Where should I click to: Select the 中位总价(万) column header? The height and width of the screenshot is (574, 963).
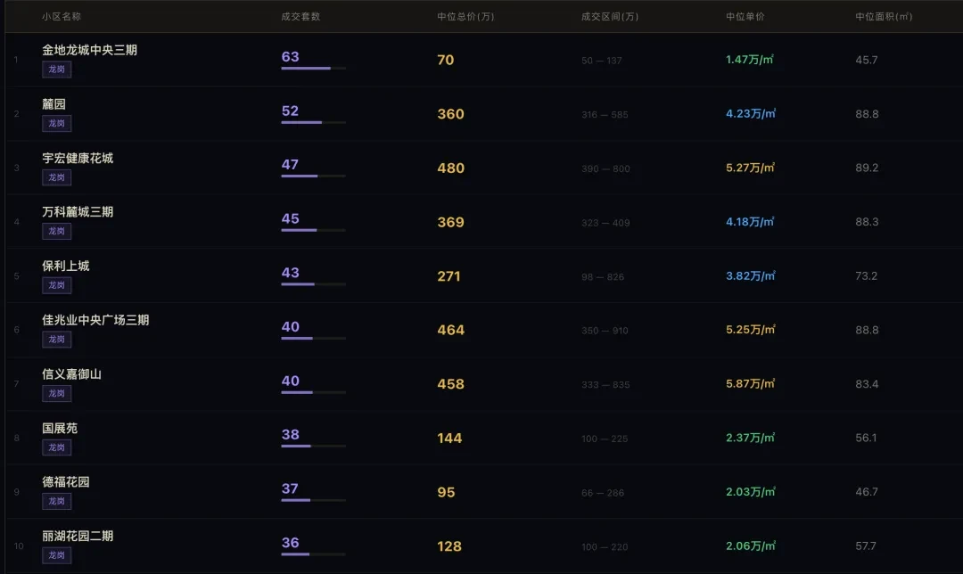click(465, 17)
